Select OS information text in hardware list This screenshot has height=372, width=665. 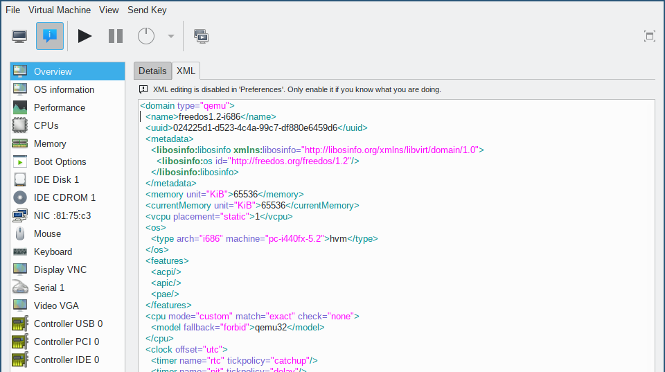tap(64, 89)
